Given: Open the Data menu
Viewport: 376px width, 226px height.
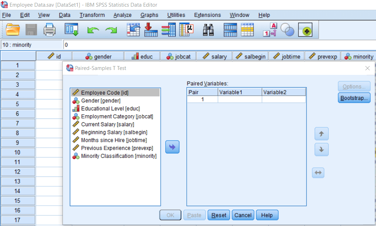Looking at the screenshot, I should click(x=64, y=15).
